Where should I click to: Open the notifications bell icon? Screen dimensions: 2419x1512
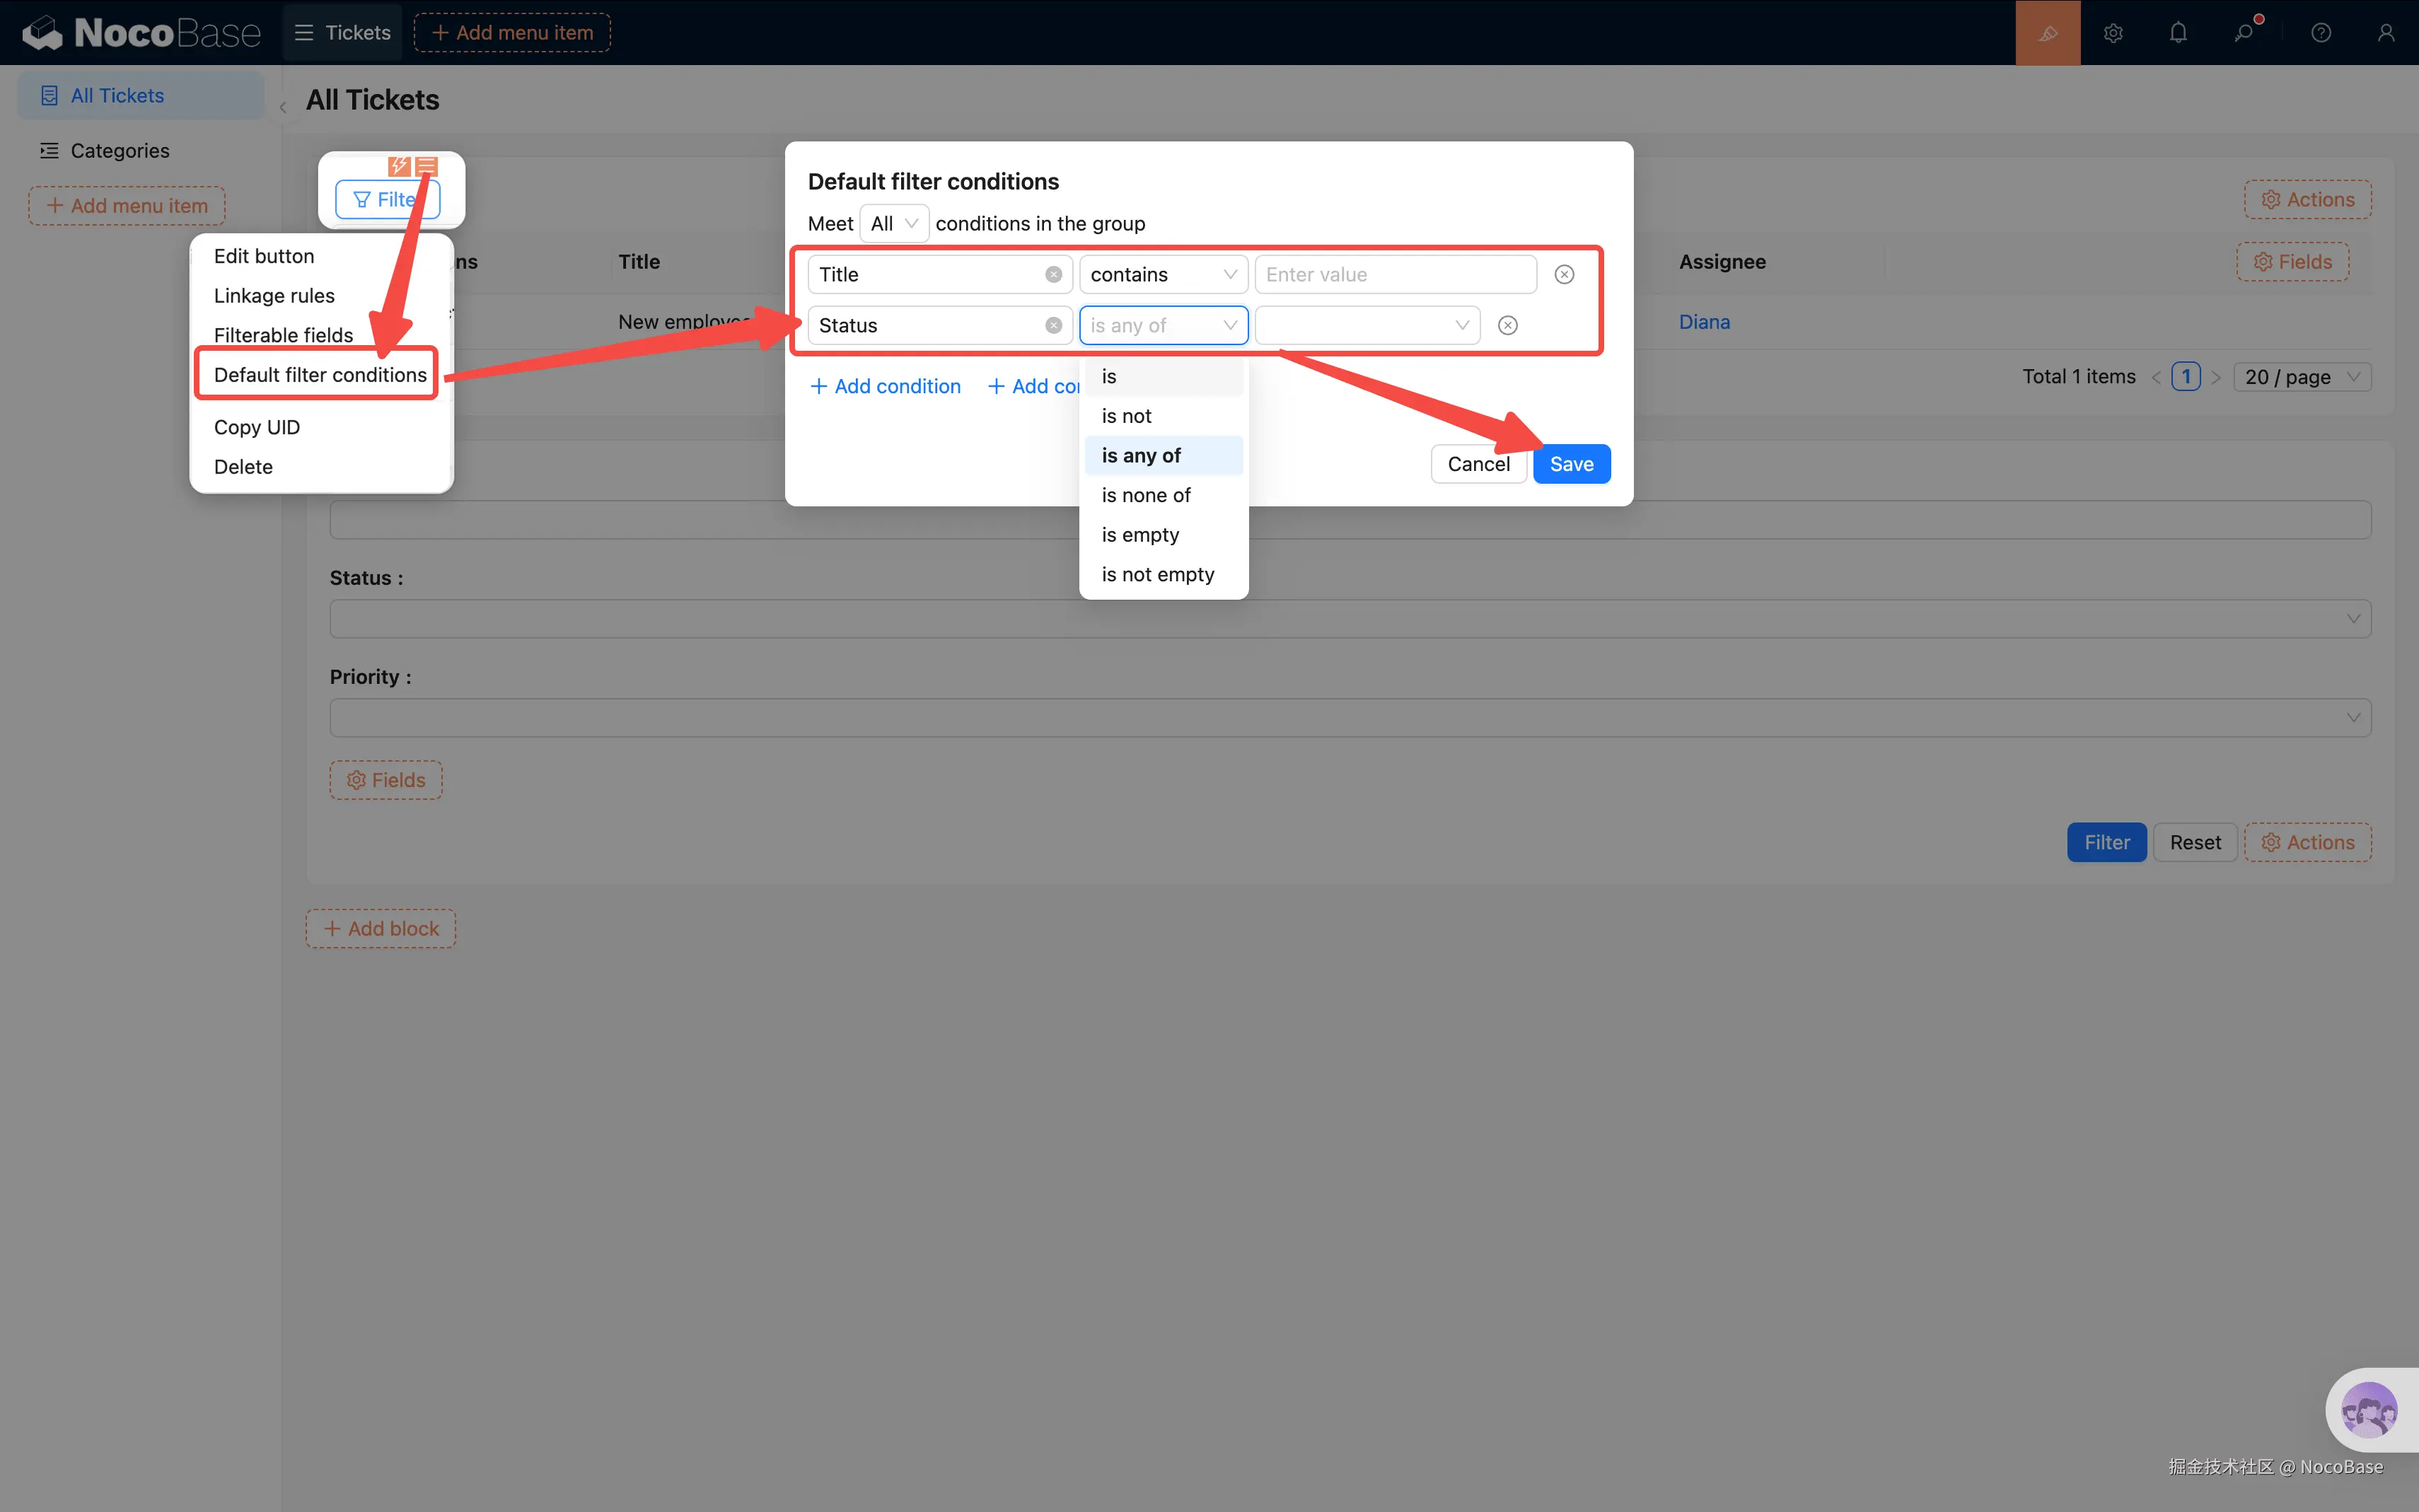[2178, 33]
